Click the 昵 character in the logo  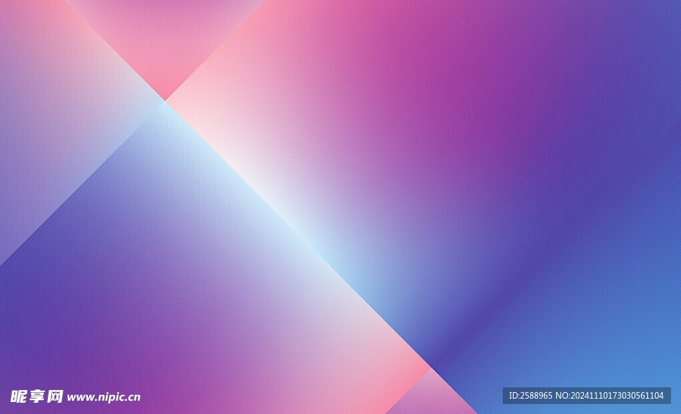pyautogui.click(x=19, y=397)
